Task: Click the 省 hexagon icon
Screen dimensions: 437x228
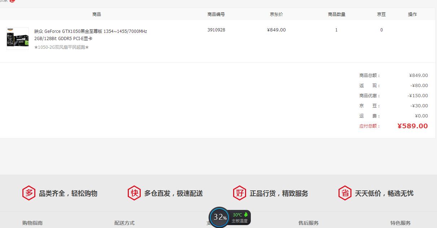Action: [345, 193]
